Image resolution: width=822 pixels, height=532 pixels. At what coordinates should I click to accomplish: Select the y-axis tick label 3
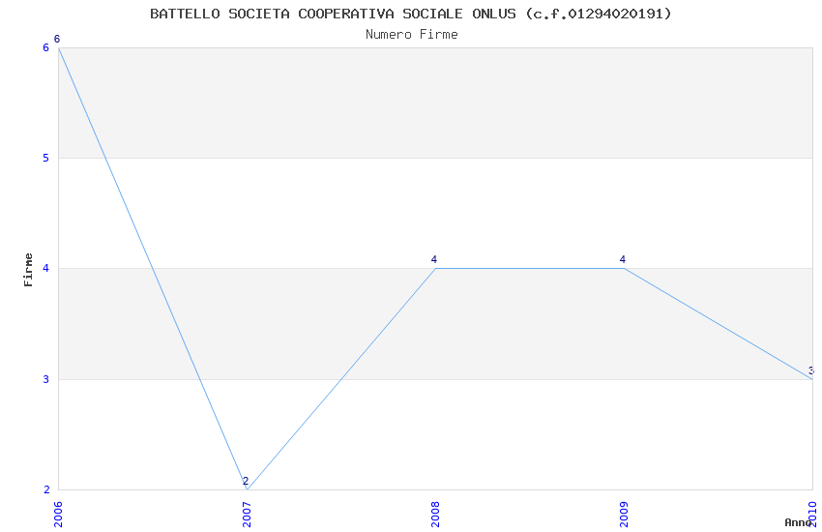point(45,379)
